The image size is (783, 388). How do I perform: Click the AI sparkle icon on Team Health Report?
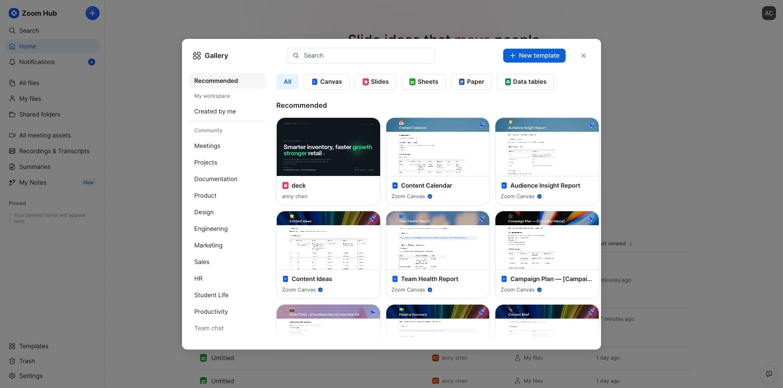click(482, 218)
